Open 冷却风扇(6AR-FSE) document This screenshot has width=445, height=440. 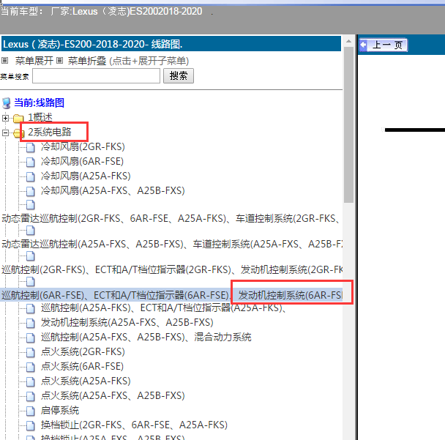click(x=82, y=161)
